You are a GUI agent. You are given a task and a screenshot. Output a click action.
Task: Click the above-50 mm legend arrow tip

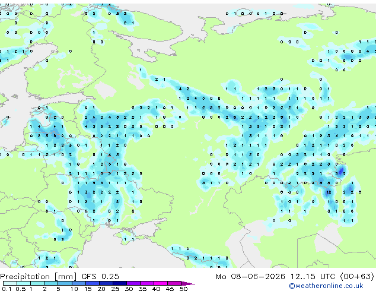coord(188,284)
